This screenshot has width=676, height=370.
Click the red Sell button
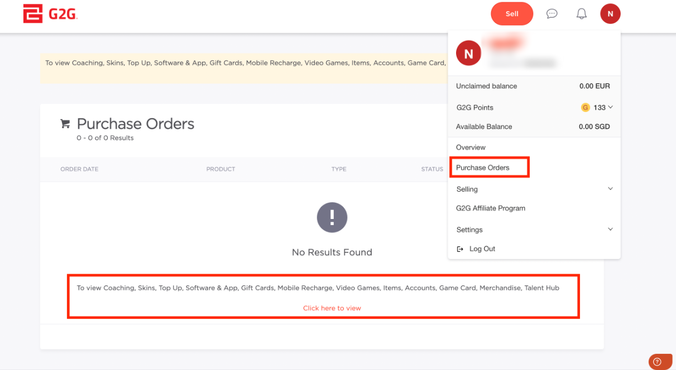point(512,14)
